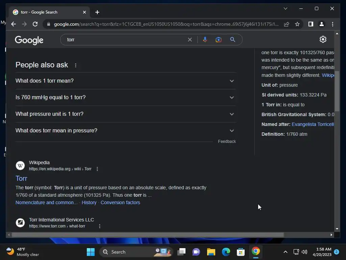Click the Feedback link

(227, 142)
